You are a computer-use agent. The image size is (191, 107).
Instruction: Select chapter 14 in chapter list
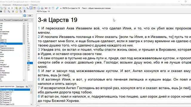coord(28,52)
